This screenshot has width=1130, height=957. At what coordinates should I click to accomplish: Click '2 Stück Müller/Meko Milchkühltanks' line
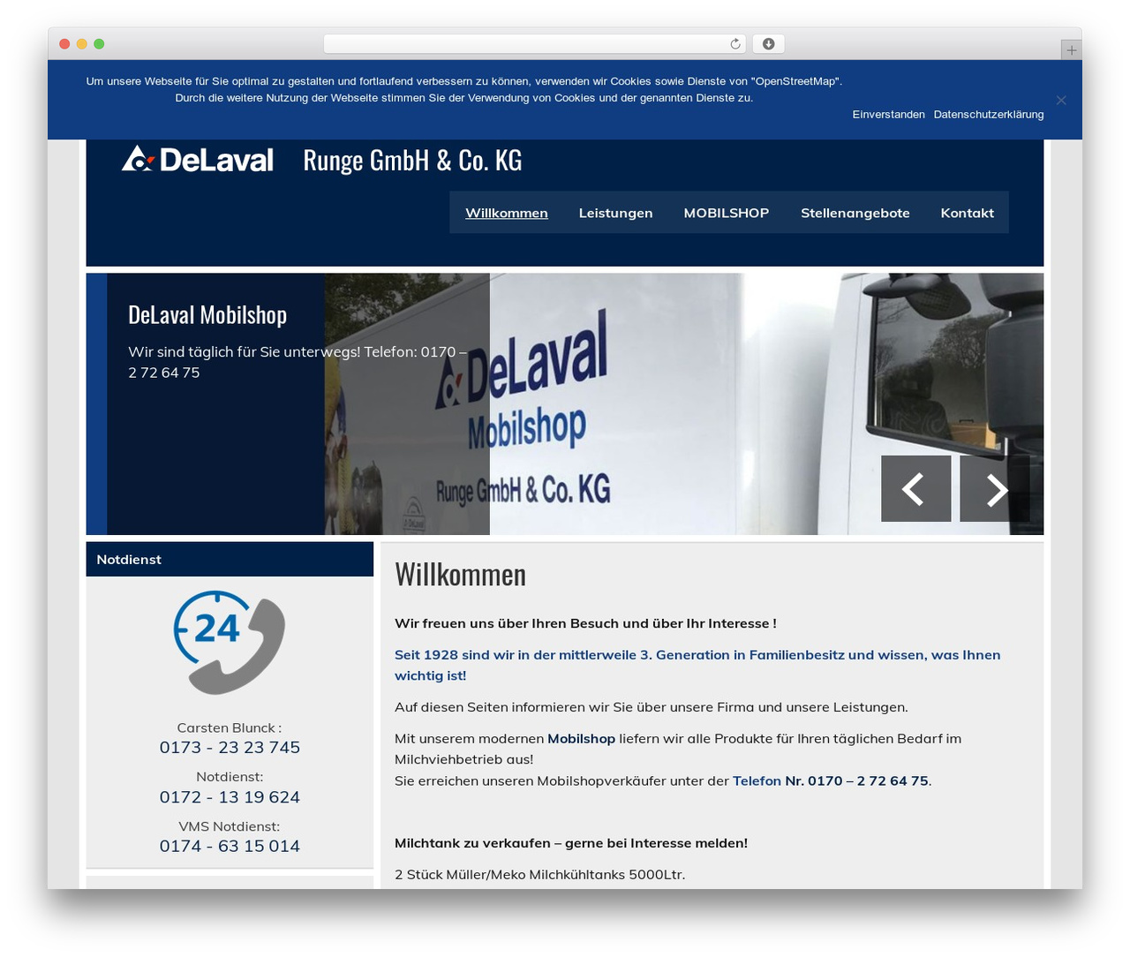539,874
